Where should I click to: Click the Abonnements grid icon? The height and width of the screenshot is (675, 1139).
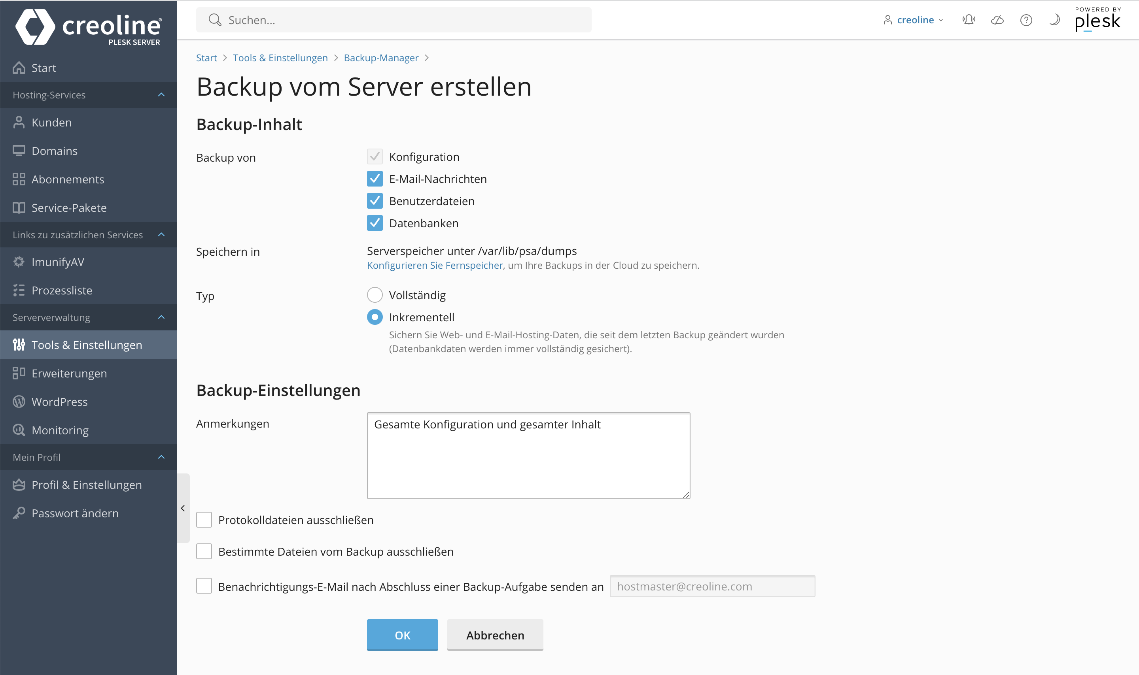19,179
